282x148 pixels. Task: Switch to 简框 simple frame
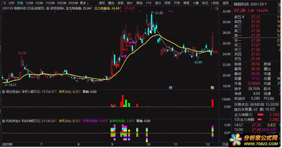tap(186, 3)
